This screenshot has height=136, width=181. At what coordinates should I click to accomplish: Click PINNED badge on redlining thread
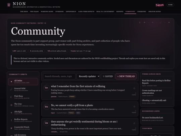(x=72, y=97)
